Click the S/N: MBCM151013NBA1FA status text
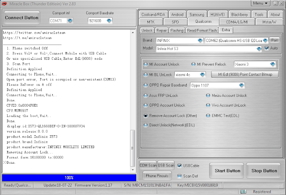This screenshot has height=195, width=286. click(147, 185)
